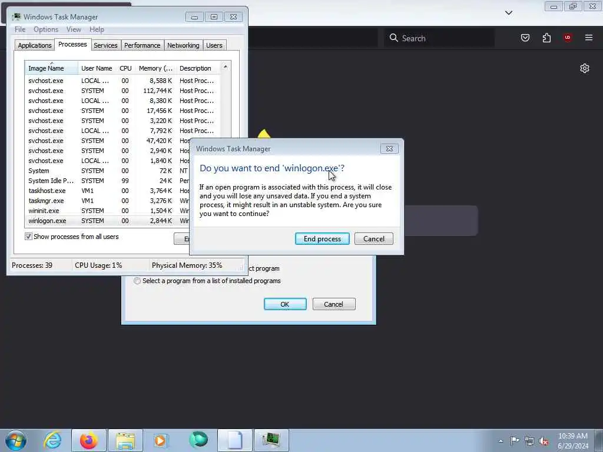The image size is (603, 452).
Task: Cancel the end winlogon.exe confirmation
Action: pyautogui.click(x=374, y=239)
